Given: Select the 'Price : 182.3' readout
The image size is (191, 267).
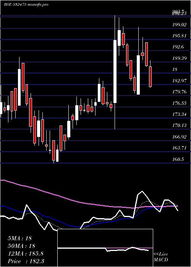Looking at the screenshot, I should coord(26,261).
